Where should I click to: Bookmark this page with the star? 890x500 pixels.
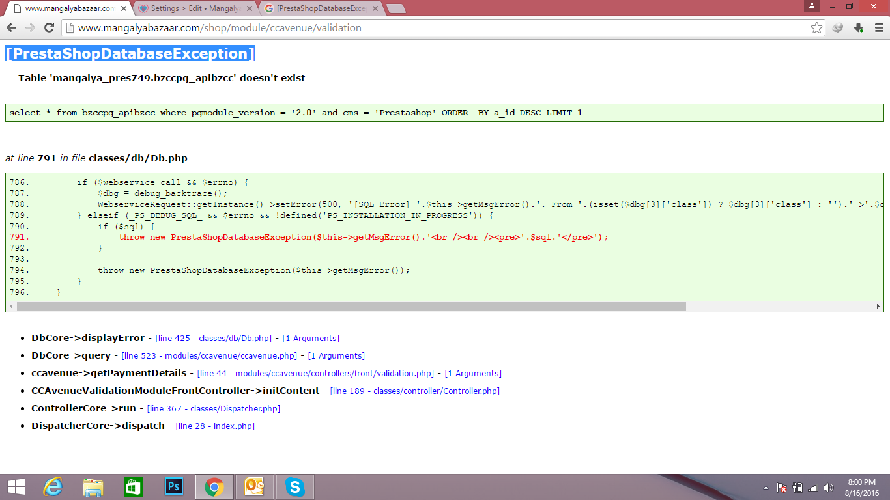[816, 28]
